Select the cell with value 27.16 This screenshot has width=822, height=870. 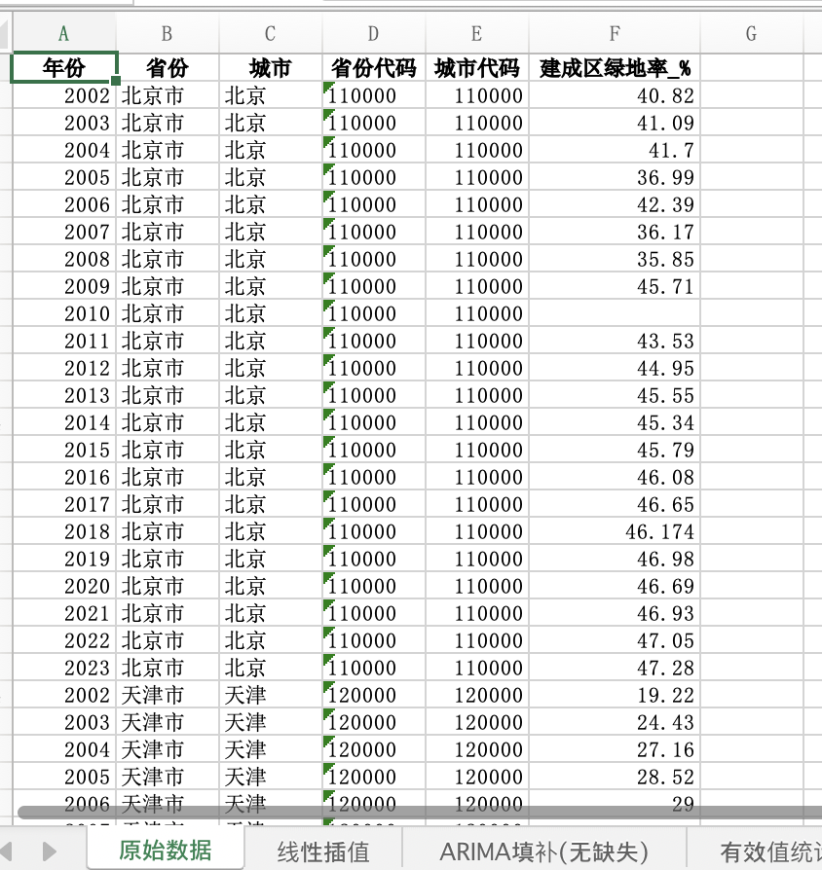(615, 749)
